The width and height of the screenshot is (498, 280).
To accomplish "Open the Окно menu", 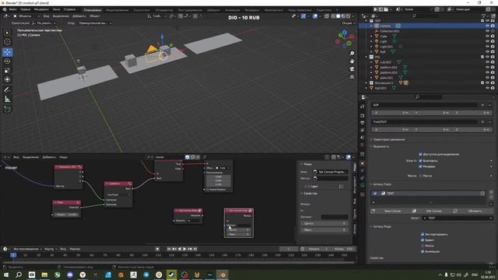I will coord(56,9).
